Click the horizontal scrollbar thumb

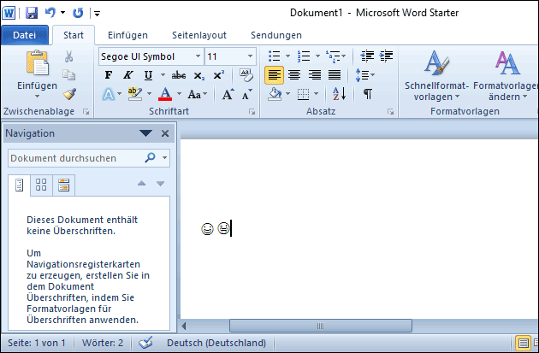pos(320,326)
